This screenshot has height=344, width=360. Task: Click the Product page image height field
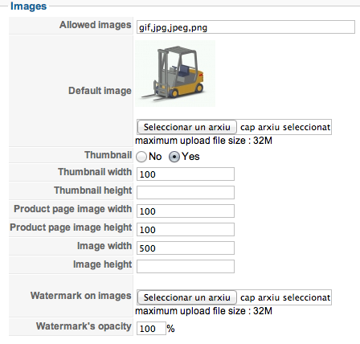click(186, 229)
